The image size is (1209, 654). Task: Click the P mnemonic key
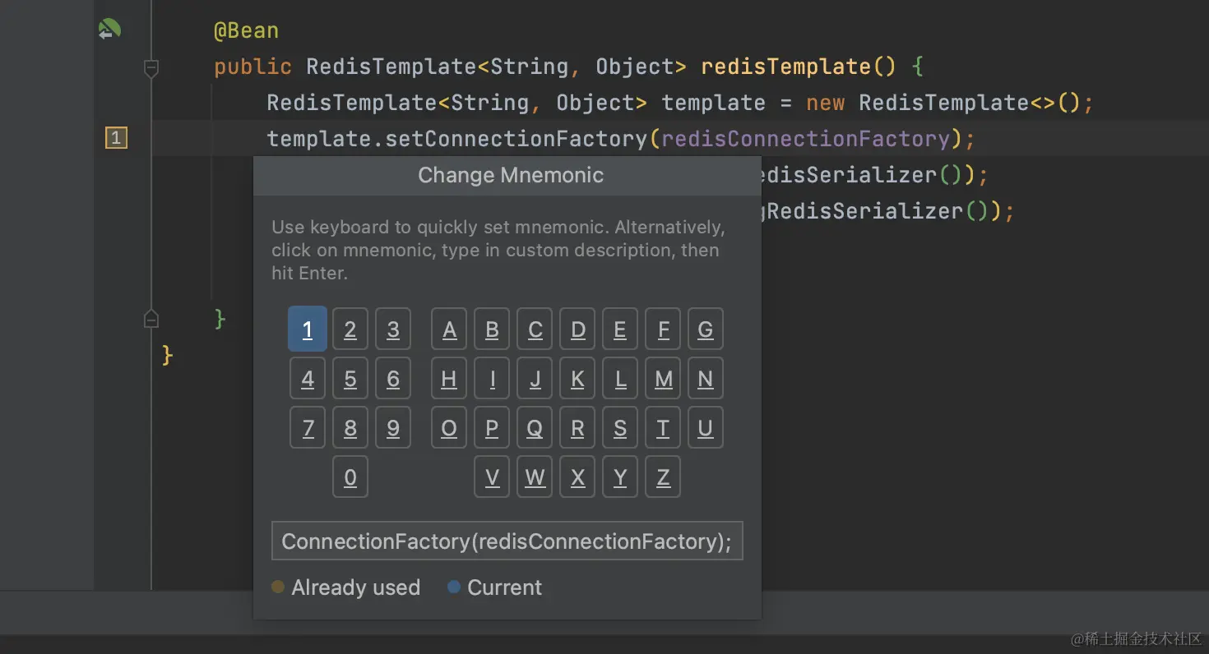click(x=492, y=427)
